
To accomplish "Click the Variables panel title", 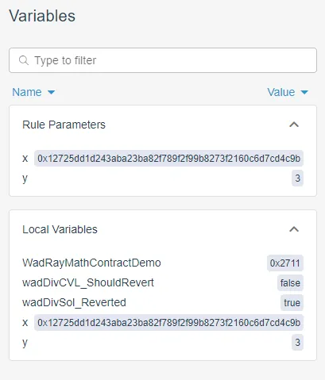I will [42, 16].
